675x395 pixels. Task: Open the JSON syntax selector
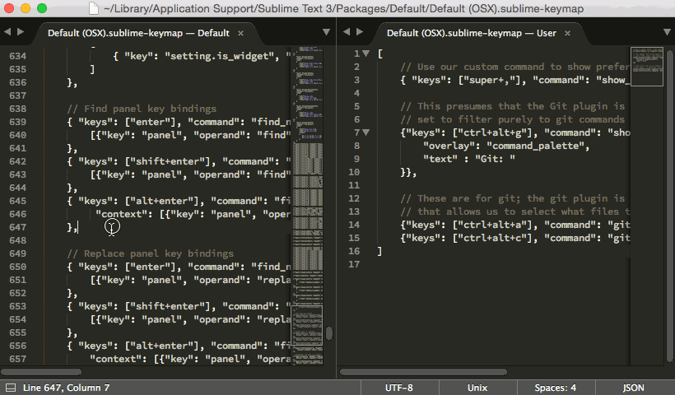click(x=634, y=388)
